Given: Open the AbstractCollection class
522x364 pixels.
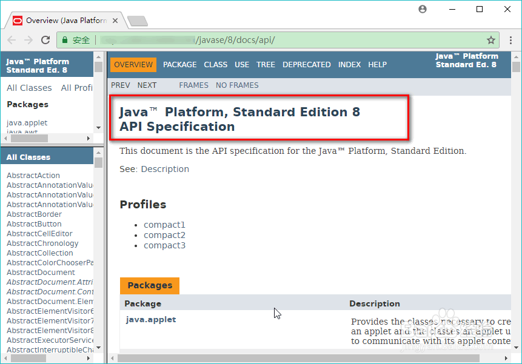Looking at the screenshot, I should tap(39, 253).
